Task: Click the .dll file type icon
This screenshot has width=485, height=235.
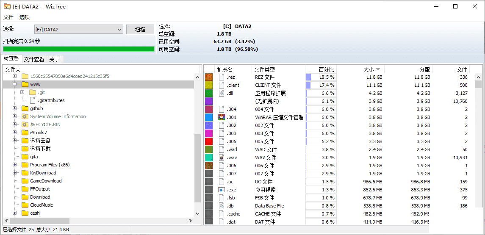Action: pyautogui.click(x=222, y=93)
